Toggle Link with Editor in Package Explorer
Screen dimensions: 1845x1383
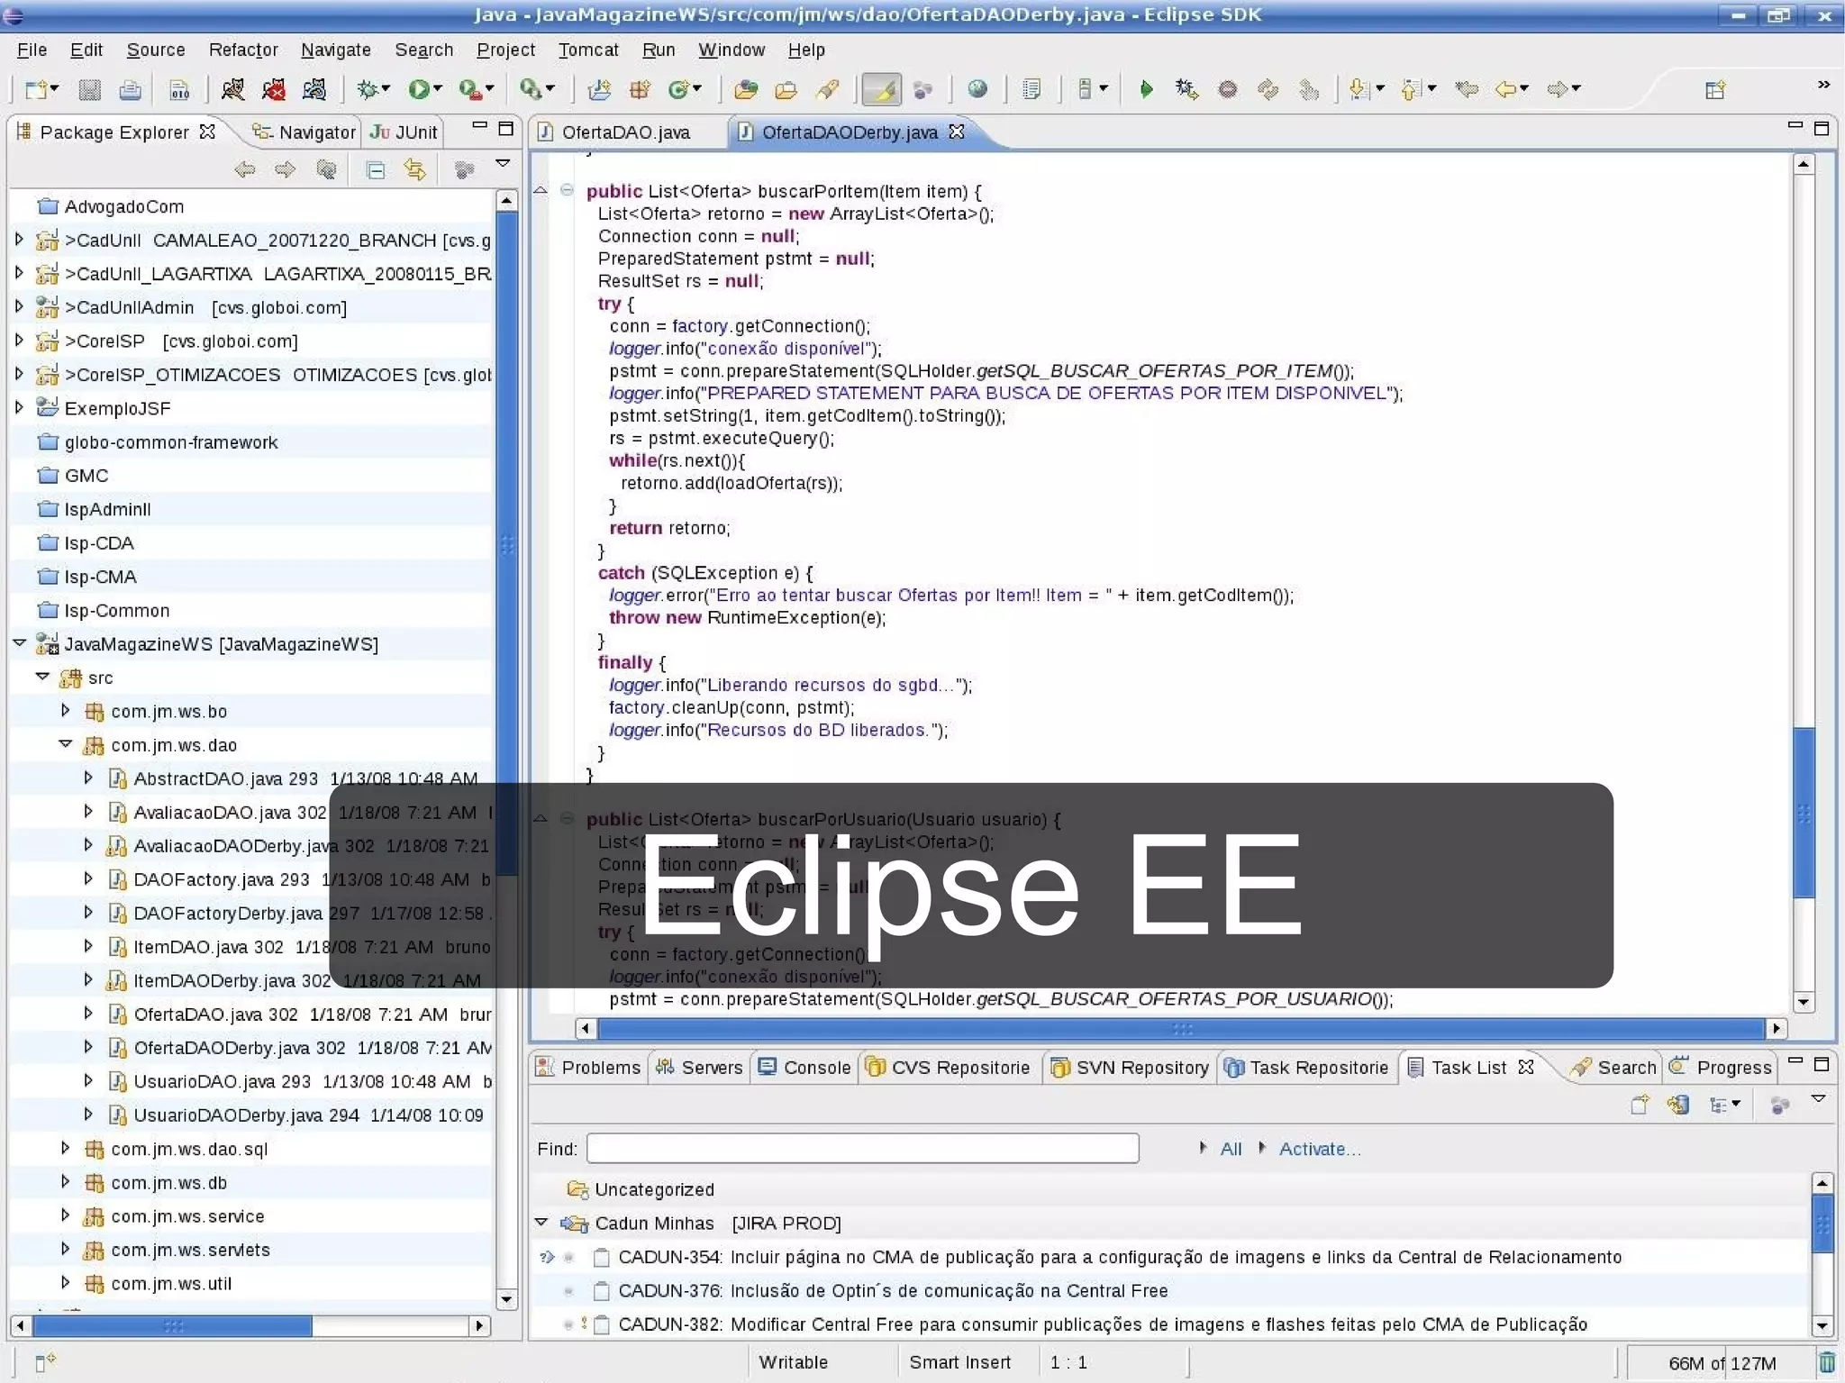[415, 169]
